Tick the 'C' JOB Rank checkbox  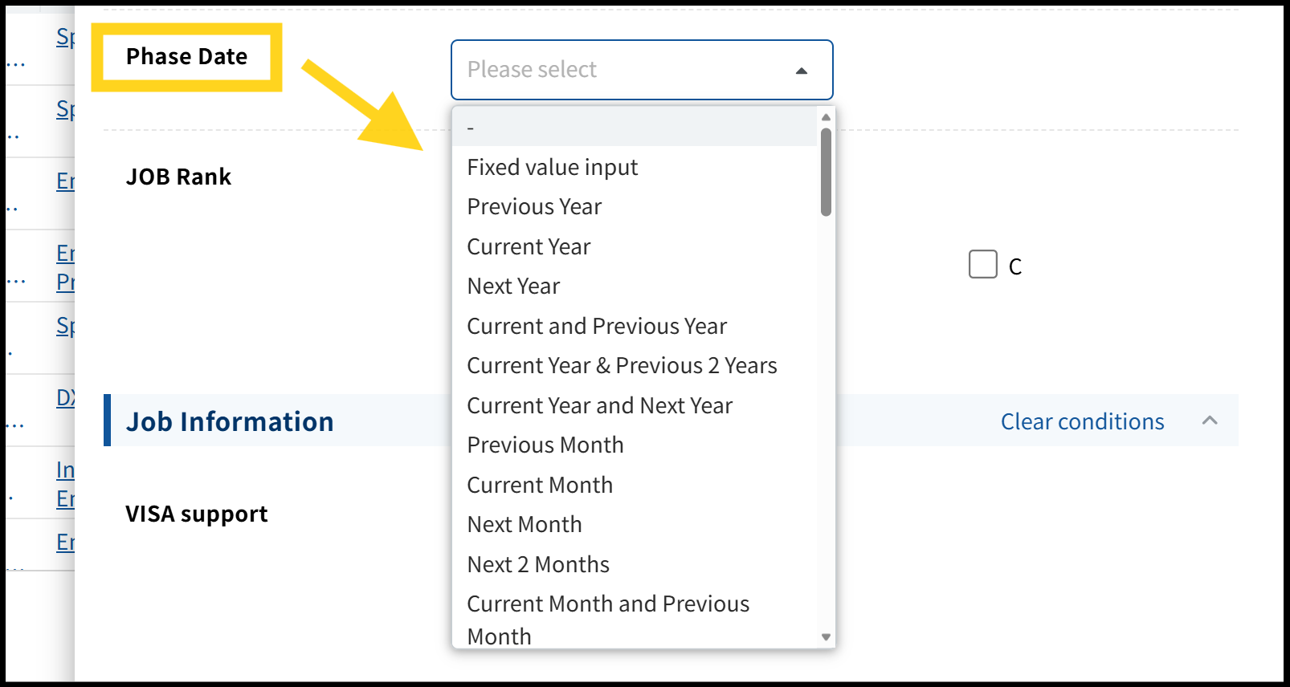pos(983,264)
